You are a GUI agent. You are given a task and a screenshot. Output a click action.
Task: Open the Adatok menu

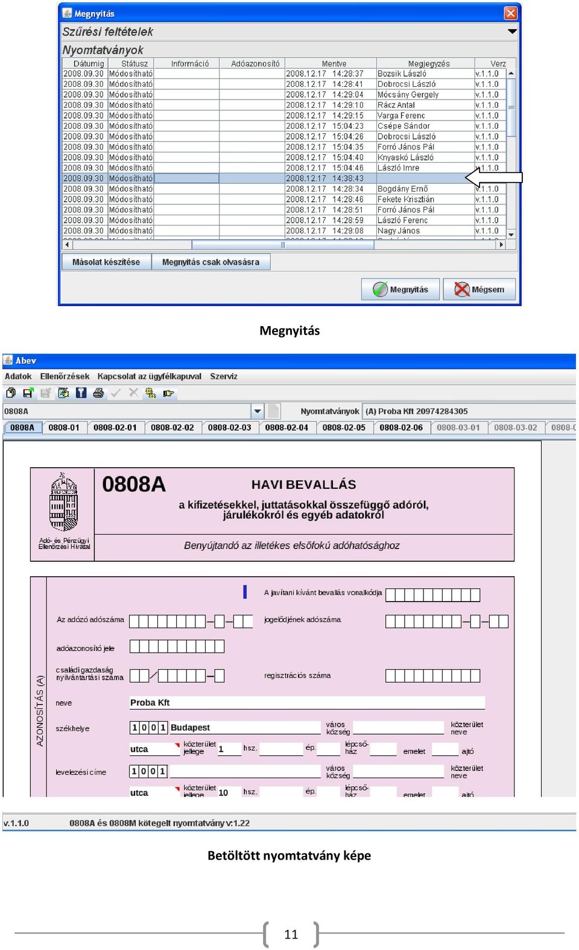(18, 376)
